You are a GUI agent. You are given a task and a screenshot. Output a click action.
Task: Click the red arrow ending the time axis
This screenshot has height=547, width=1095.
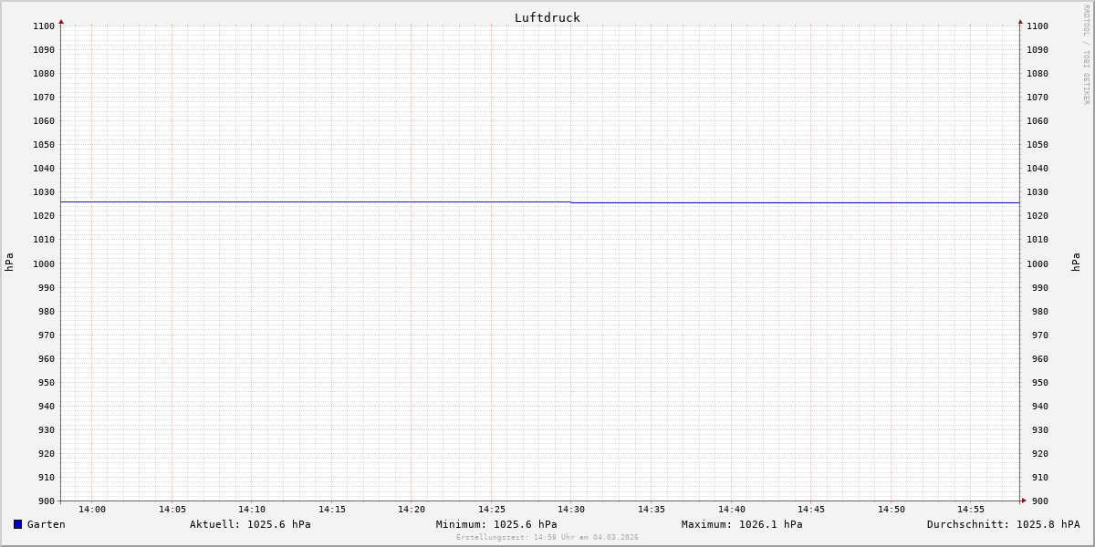(x=1024, y=501)
